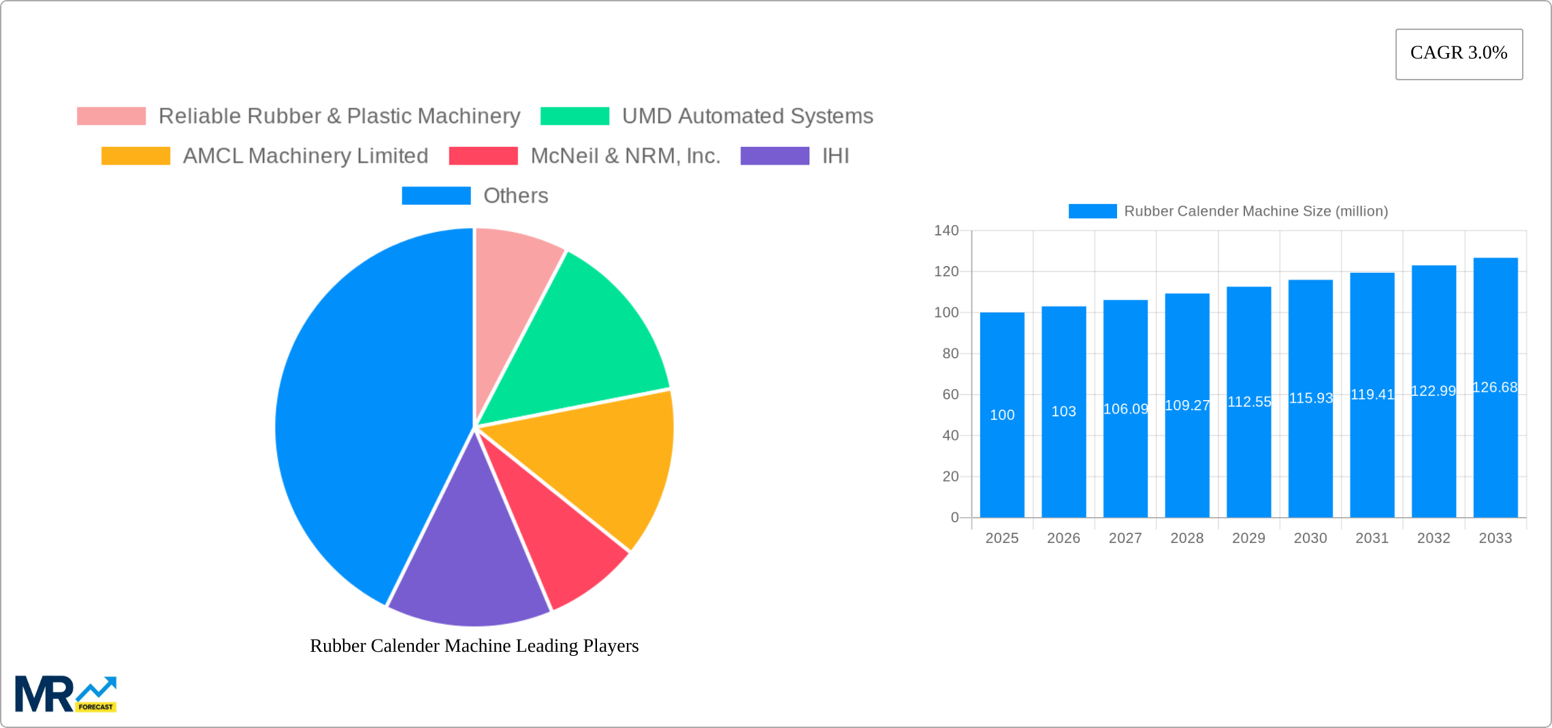1552x728 pixels.
Task: Click the McNeil & NRM, Inc. legend swatch
Action: point(483,156)
